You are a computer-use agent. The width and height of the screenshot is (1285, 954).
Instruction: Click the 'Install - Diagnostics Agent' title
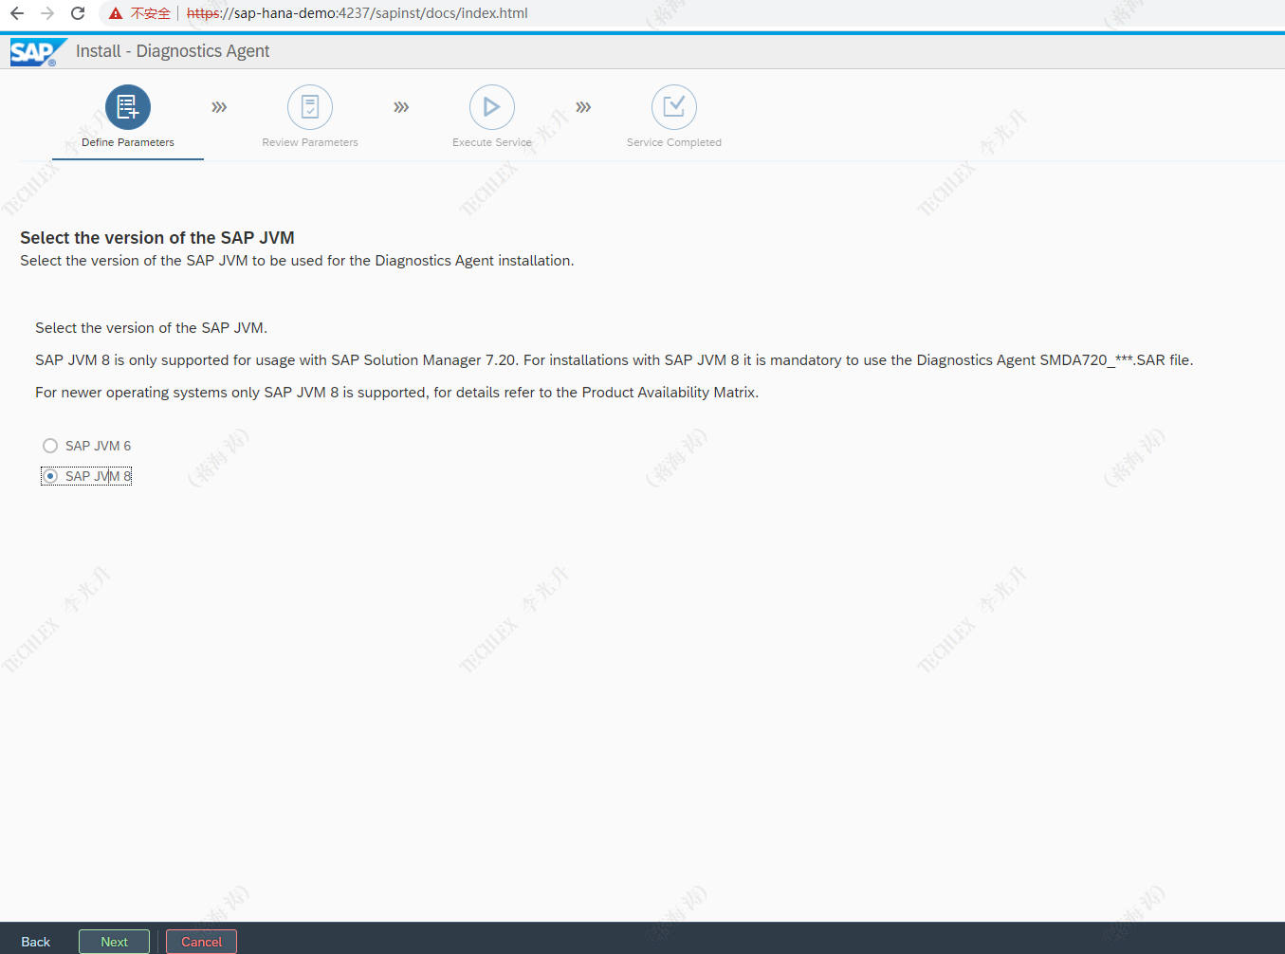[173, 51]
